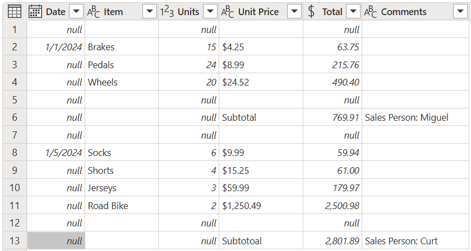This screenshot has height=251, width=471.
Task: Open the Comments column filter dropdown
Action: coord(463,11)
